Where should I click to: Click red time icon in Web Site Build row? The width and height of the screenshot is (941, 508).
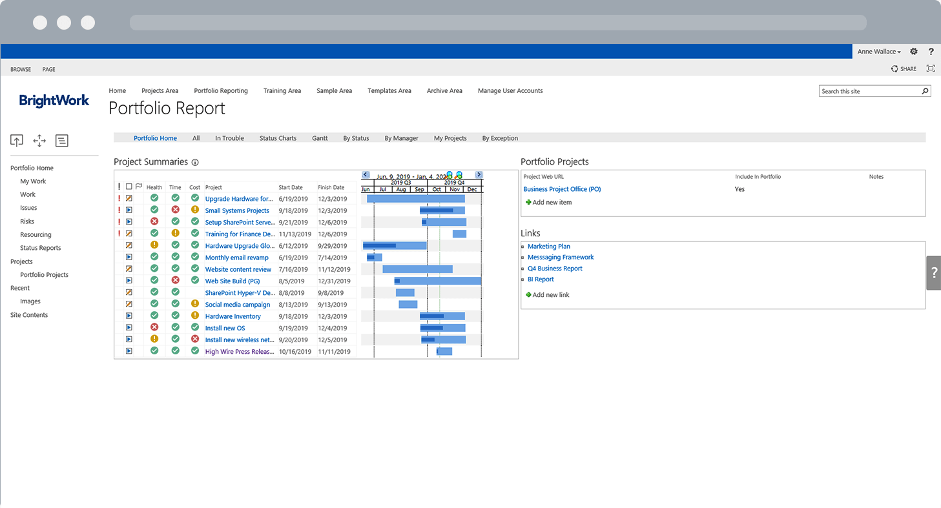coord(175,280)
